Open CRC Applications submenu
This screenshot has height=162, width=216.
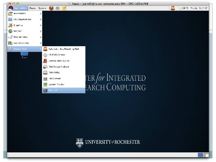coord(25,19)
